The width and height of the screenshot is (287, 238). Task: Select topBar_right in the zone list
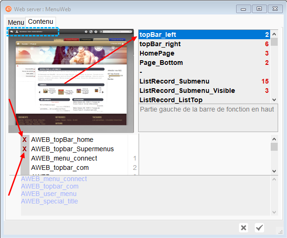coord(204,44)
